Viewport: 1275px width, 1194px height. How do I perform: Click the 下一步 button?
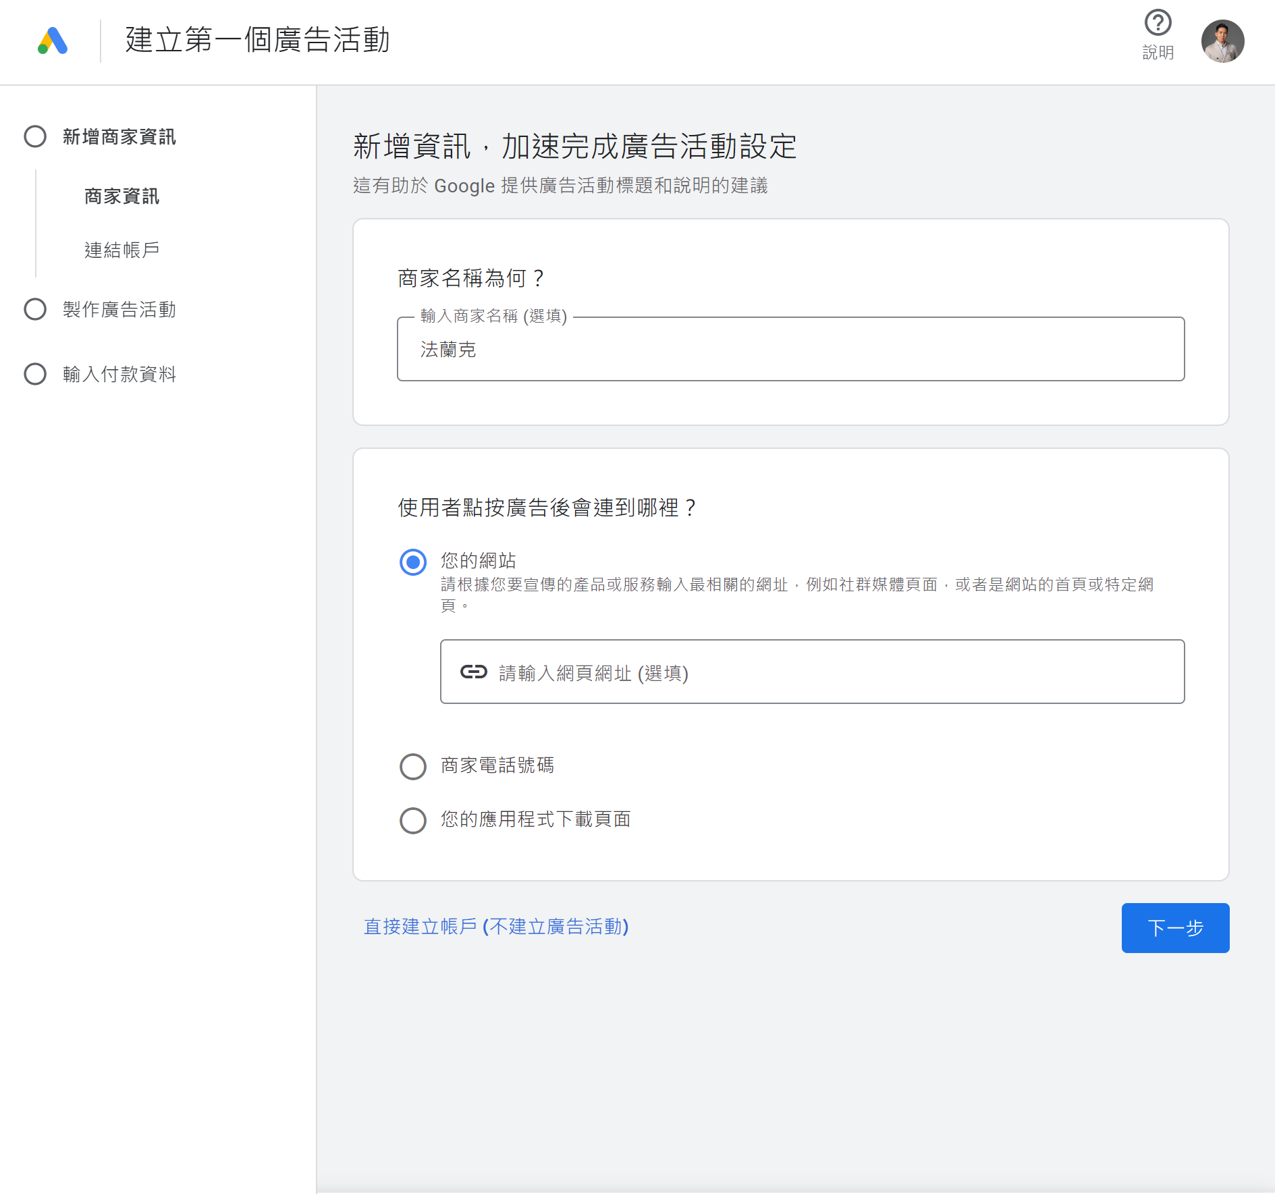coord(1174,927)
